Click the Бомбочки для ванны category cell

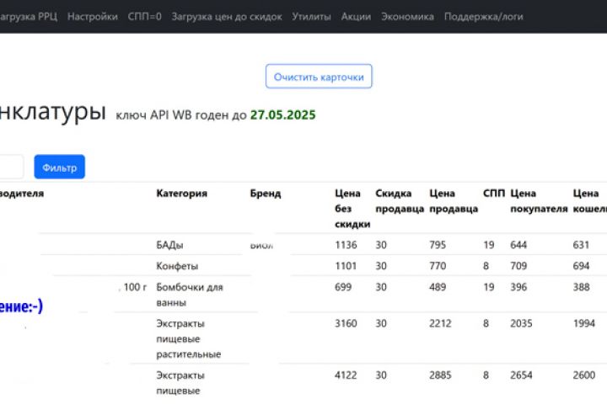(x=189, y=294)
